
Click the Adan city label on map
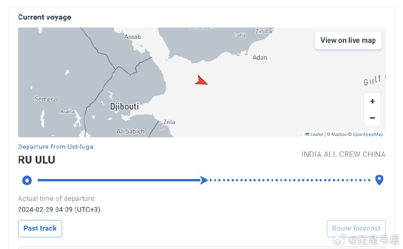click(260, 58)
